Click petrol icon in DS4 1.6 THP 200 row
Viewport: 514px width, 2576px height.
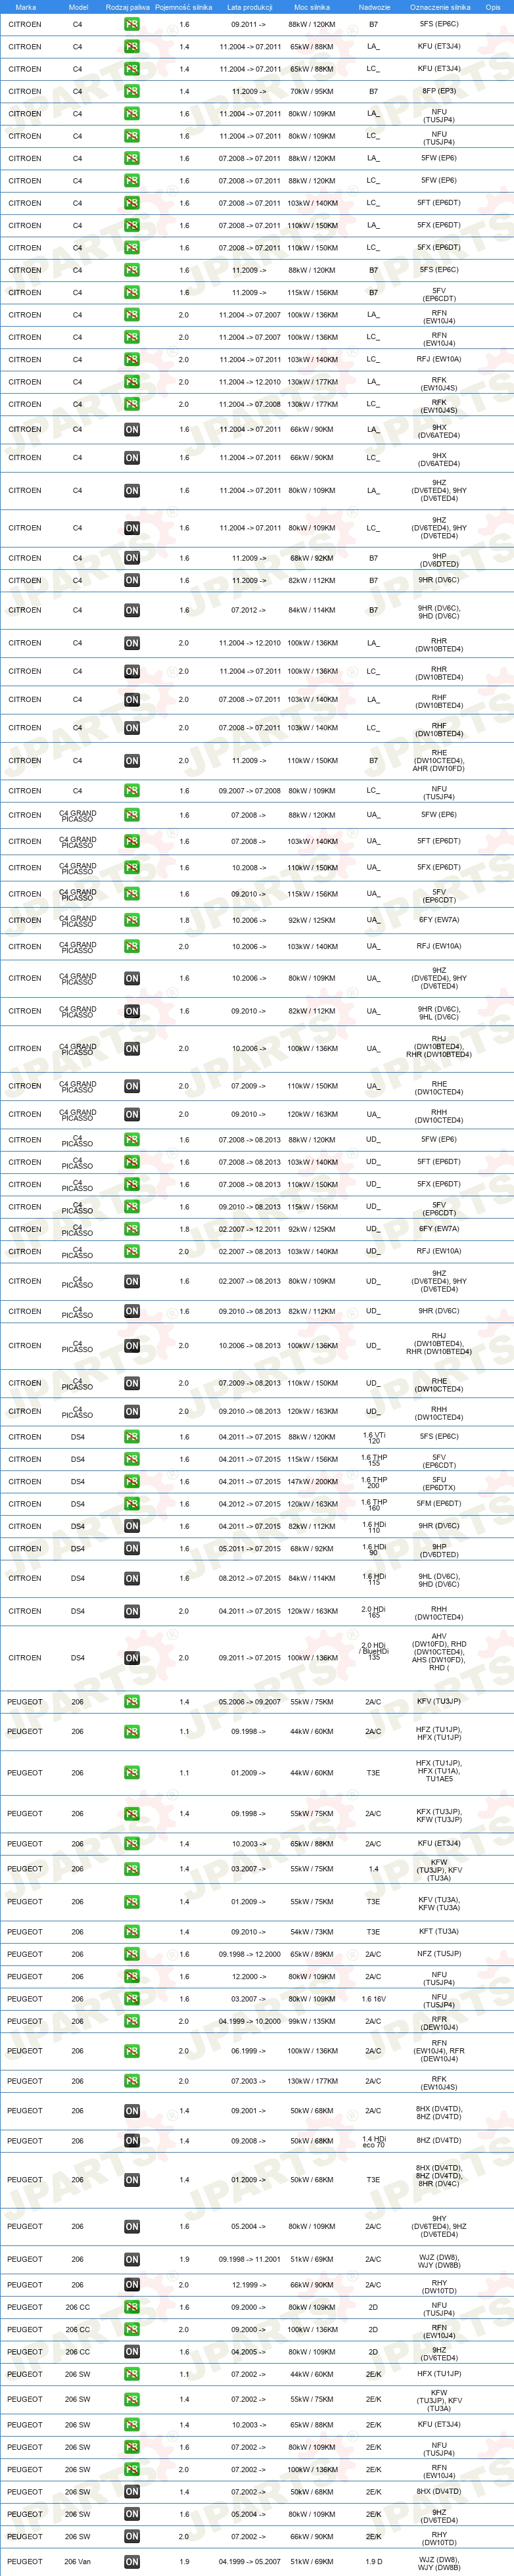132,1482
